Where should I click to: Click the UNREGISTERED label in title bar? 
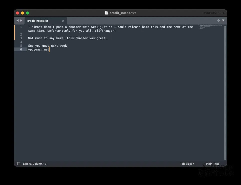(x=214, y=13)
